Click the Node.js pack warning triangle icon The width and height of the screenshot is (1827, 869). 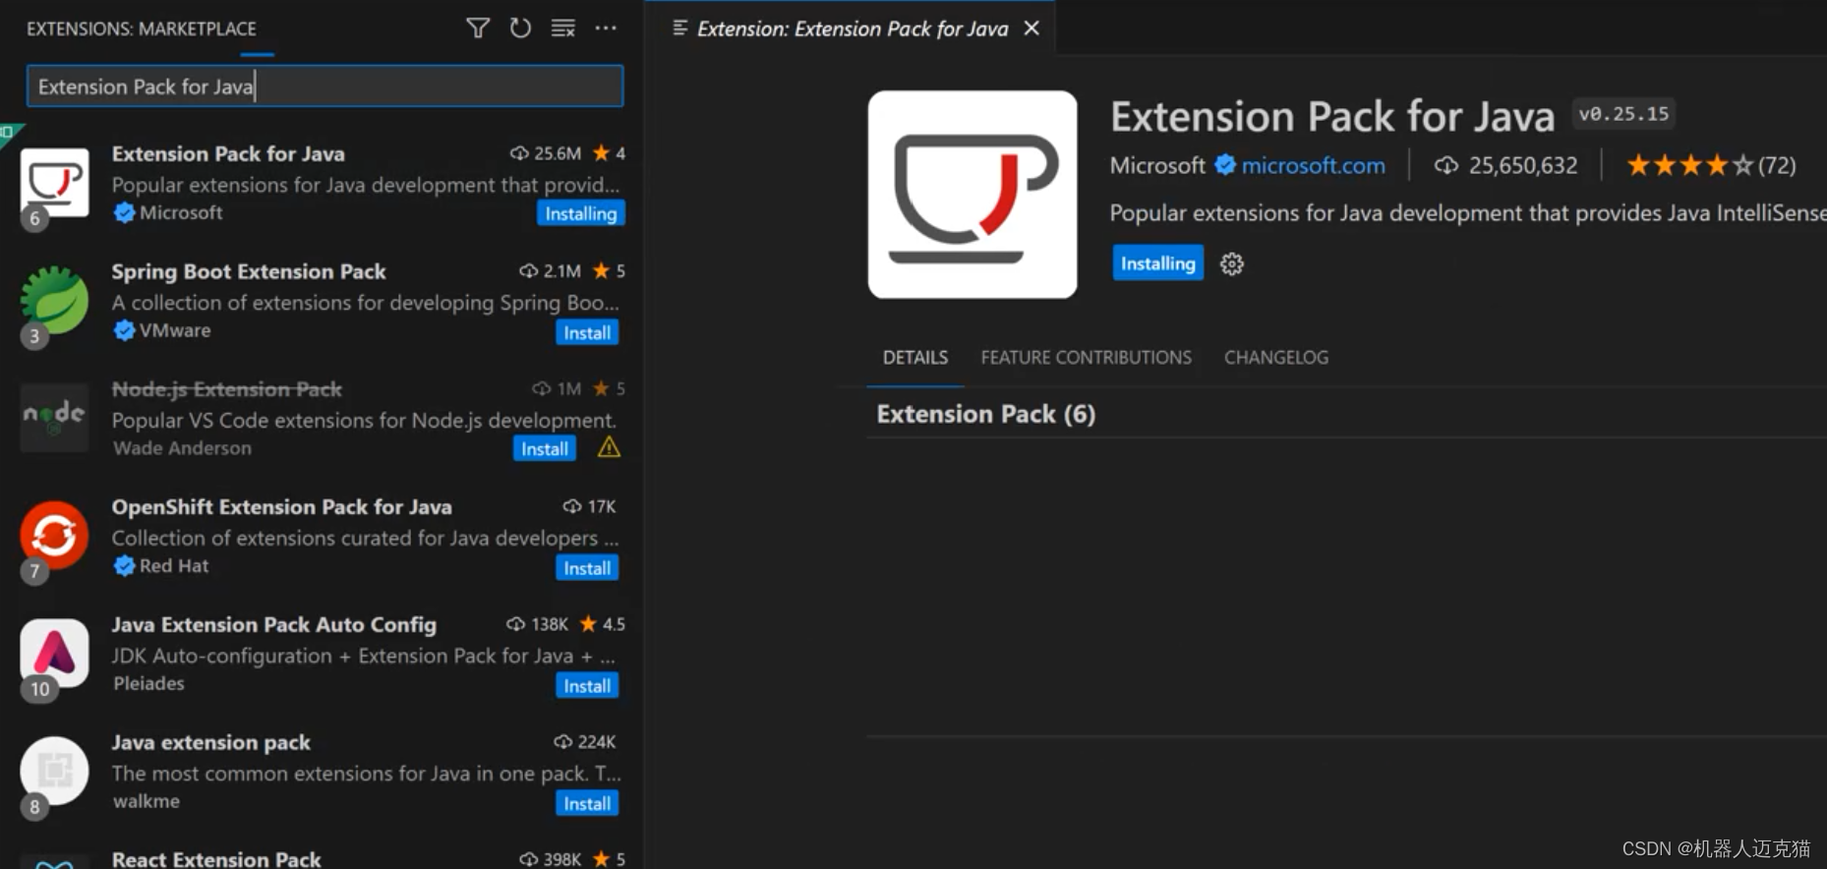pyautogui.click(x=609, y=447)
